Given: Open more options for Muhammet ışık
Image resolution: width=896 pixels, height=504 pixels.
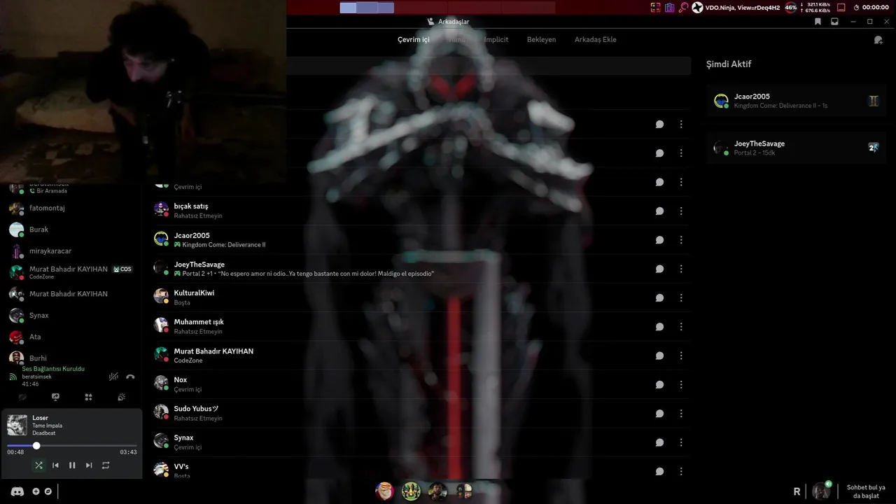Looking at the screenshot, I should click(x=681, y=327).
